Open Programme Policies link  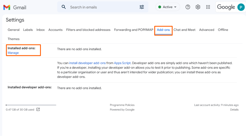(122, 105)
